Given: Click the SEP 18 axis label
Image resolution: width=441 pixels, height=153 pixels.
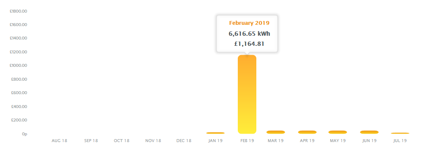Looking at the screenshot, I should coord(91,141).
